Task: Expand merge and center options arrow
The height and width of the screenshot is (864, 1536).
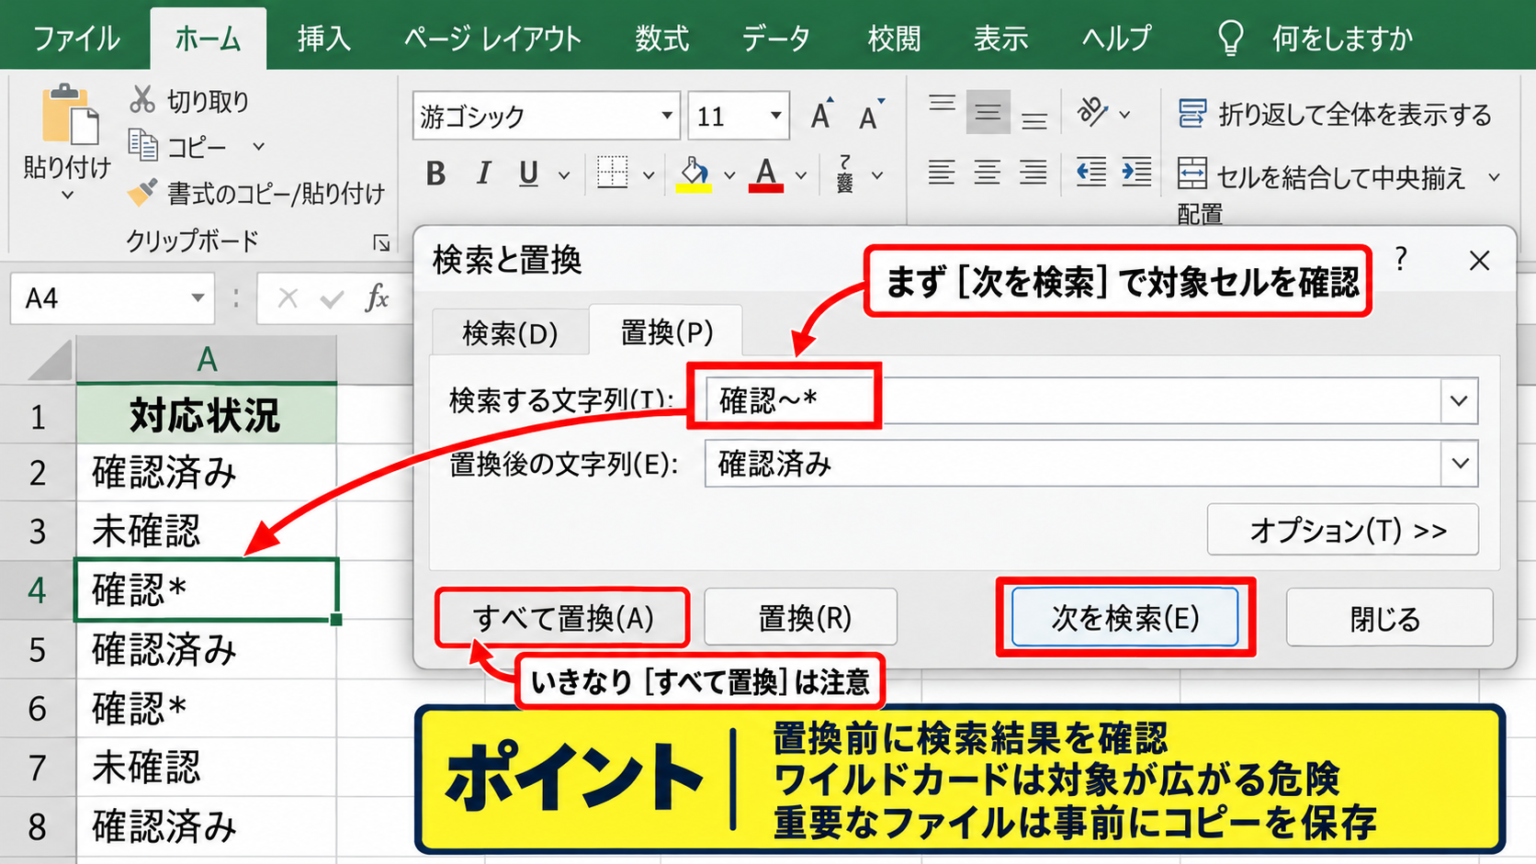Action: point(1495,176)
